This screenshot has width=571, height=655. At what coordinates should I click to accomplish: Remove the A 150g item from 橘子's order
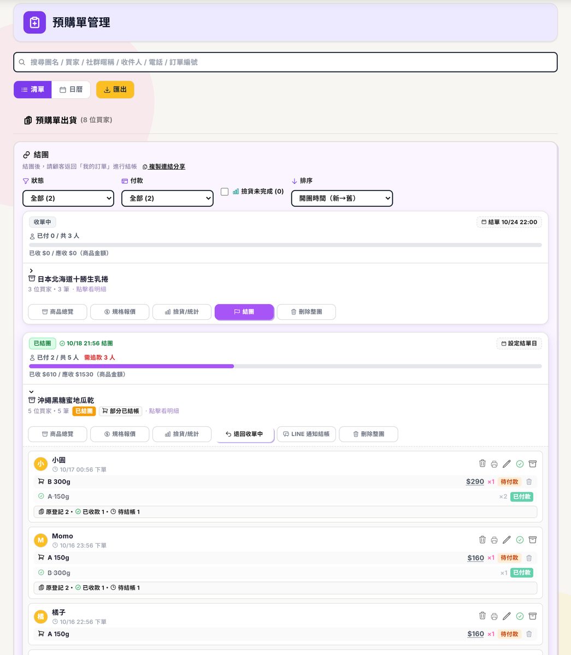529,634
